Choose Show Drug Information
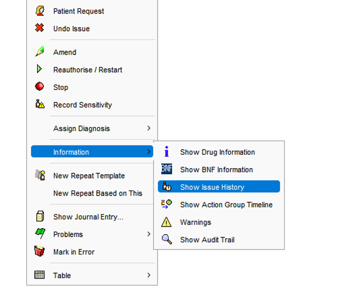The image size is (342, 290). click(x=219, y=152)
